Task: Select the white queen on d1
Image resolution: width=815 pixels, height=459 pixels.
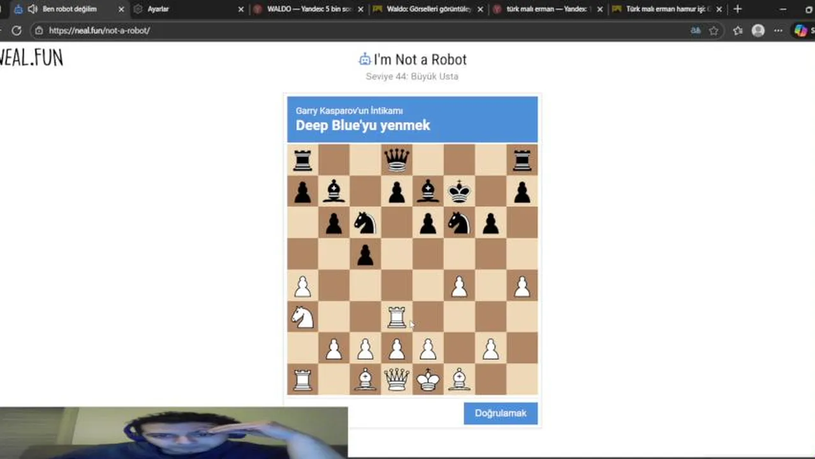Action: coord(397,379)
